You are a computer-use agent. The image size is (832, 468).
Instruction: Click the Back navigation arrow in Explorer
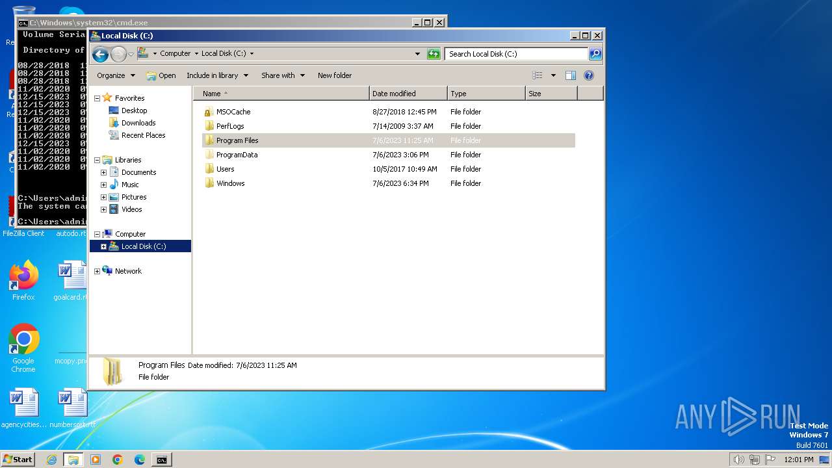click(100, 54)
